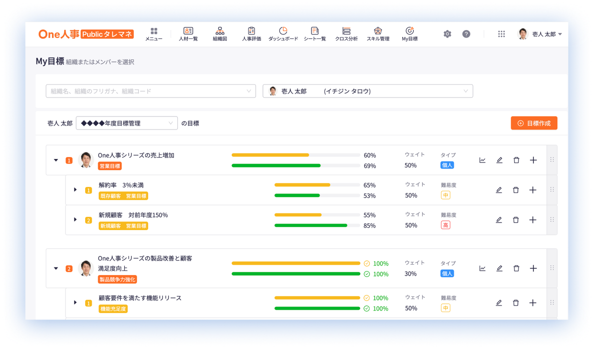Click the 高 difficulty badge on 新規顧客 row
Screen dimensions: 594x349
click(x=446, y=225)
